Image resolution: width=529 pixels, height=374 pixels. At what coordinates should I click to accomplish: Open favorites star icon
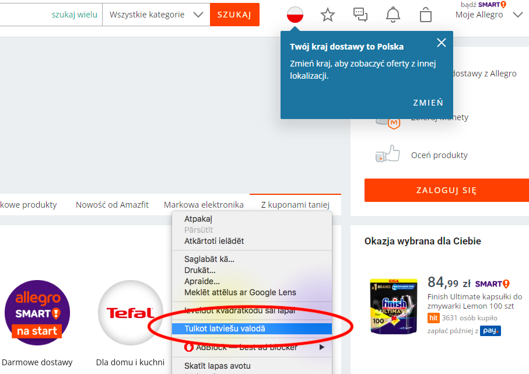coord(328,15)
